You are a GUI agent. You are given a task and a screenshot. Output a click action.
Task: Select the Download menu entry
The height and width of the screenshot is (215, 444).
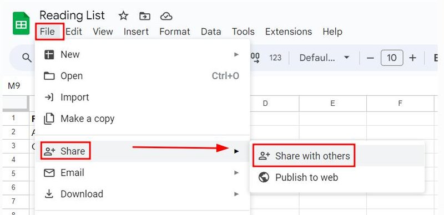143,194
